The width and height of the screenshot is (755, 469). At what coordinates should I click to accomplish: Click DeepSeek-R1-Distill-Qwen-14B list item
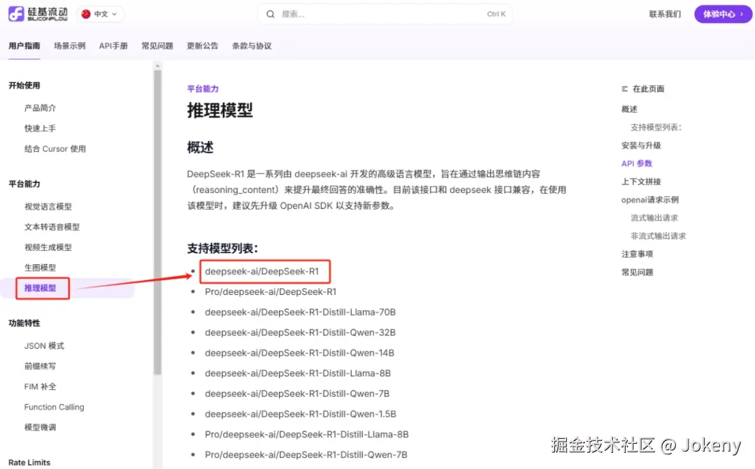pos(299,353)
